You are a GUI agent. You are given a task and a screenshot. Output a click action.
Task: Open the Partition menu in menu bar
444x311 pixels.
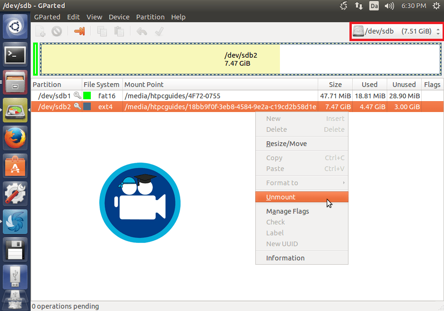150,17
